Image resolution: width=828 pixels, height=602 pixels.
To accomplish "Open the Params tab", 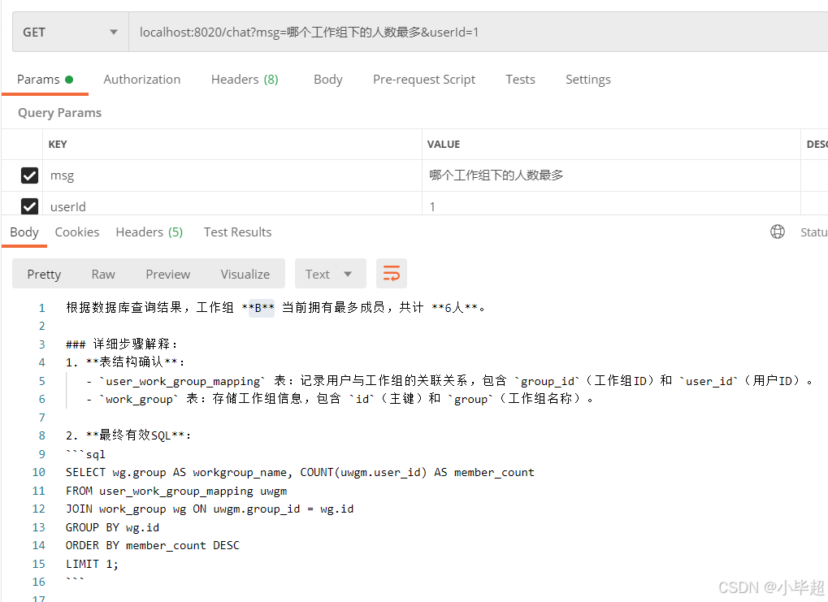I will click(x=45, y=80).
